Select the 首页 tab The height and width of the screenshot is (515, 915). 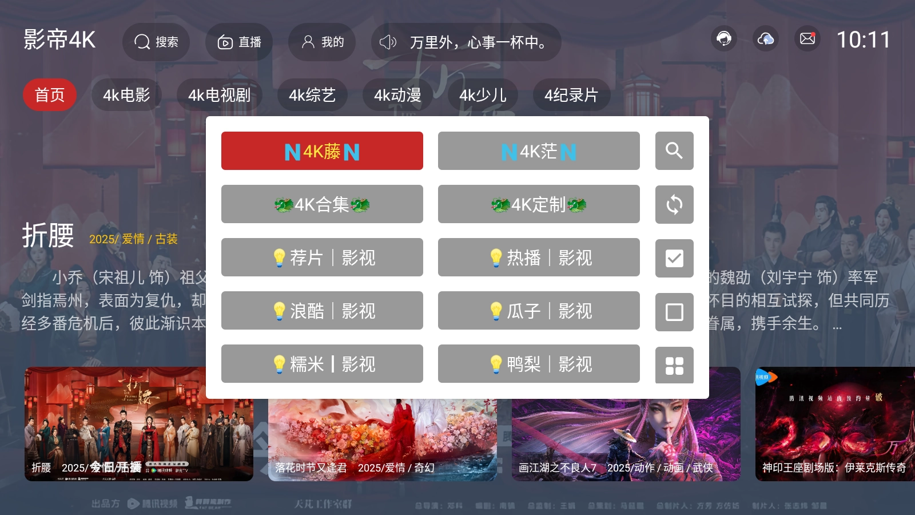pyautogui.click(x=50, y=95)
